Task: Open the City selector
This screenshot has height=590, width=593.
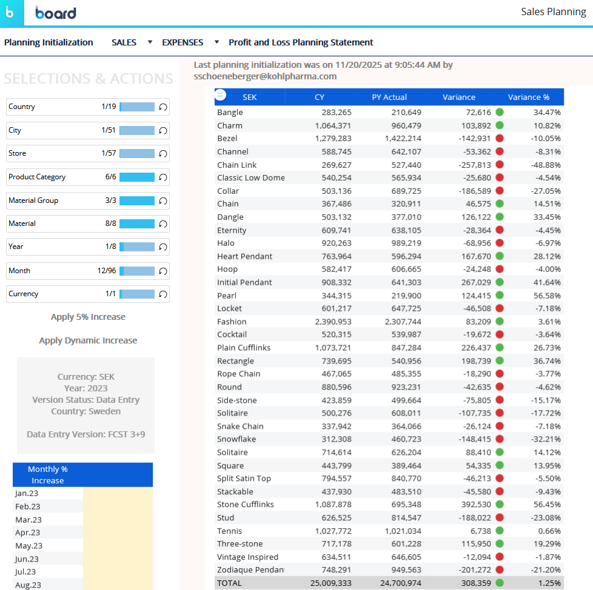Action: (x=88, y=130)
